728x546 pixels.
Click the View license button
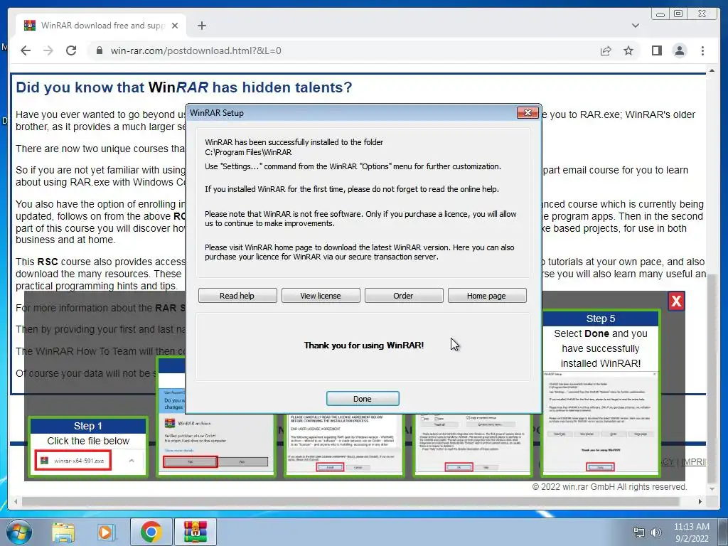coord(321,296)
